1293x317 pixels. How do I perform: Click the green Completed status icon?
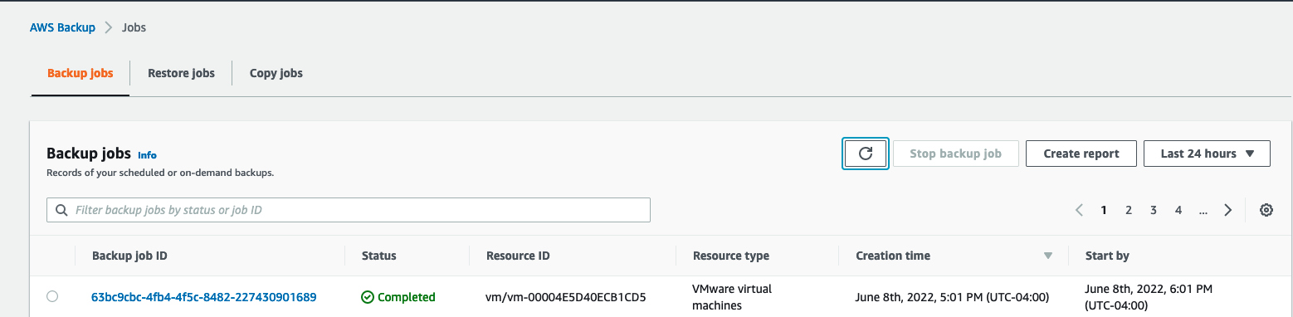coord(368,297)
